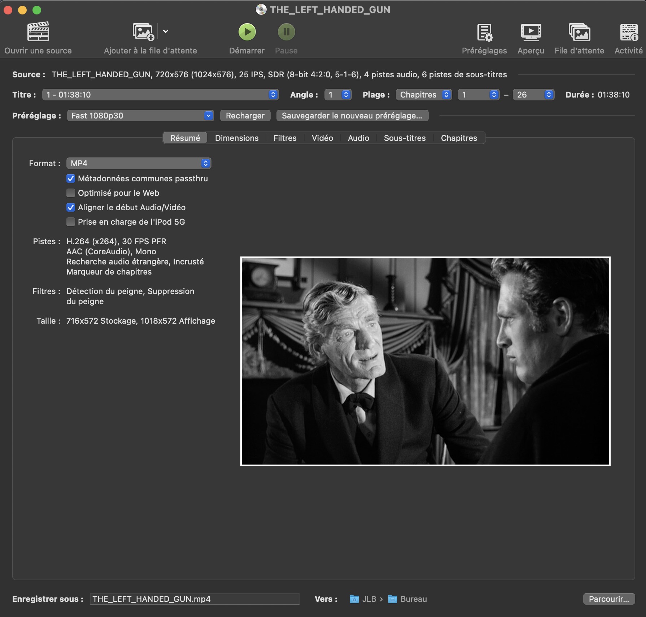This screenshot has width=646, height=617.
Task: Open the Activité log icon
Action: pyautogui.click(x=629, y=32)
